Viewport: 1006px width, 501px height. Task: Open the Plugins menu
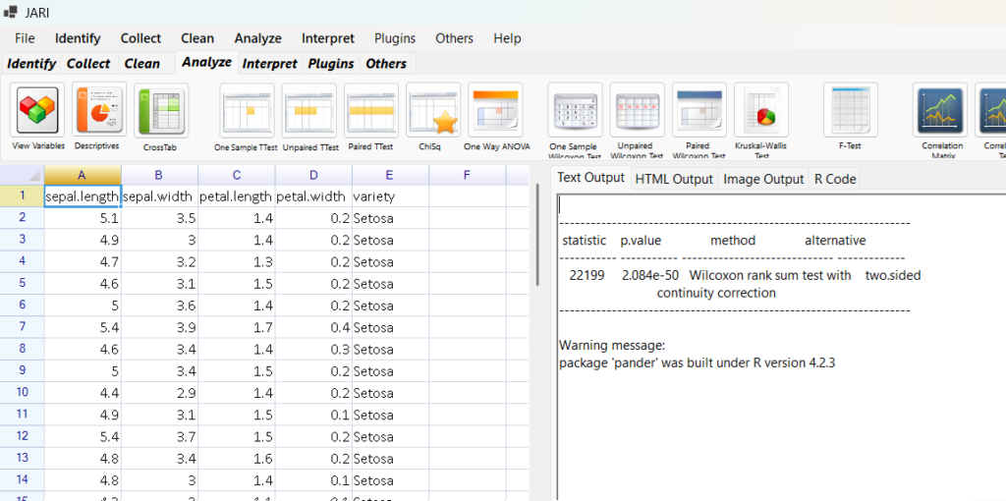(x=395, y=38)
